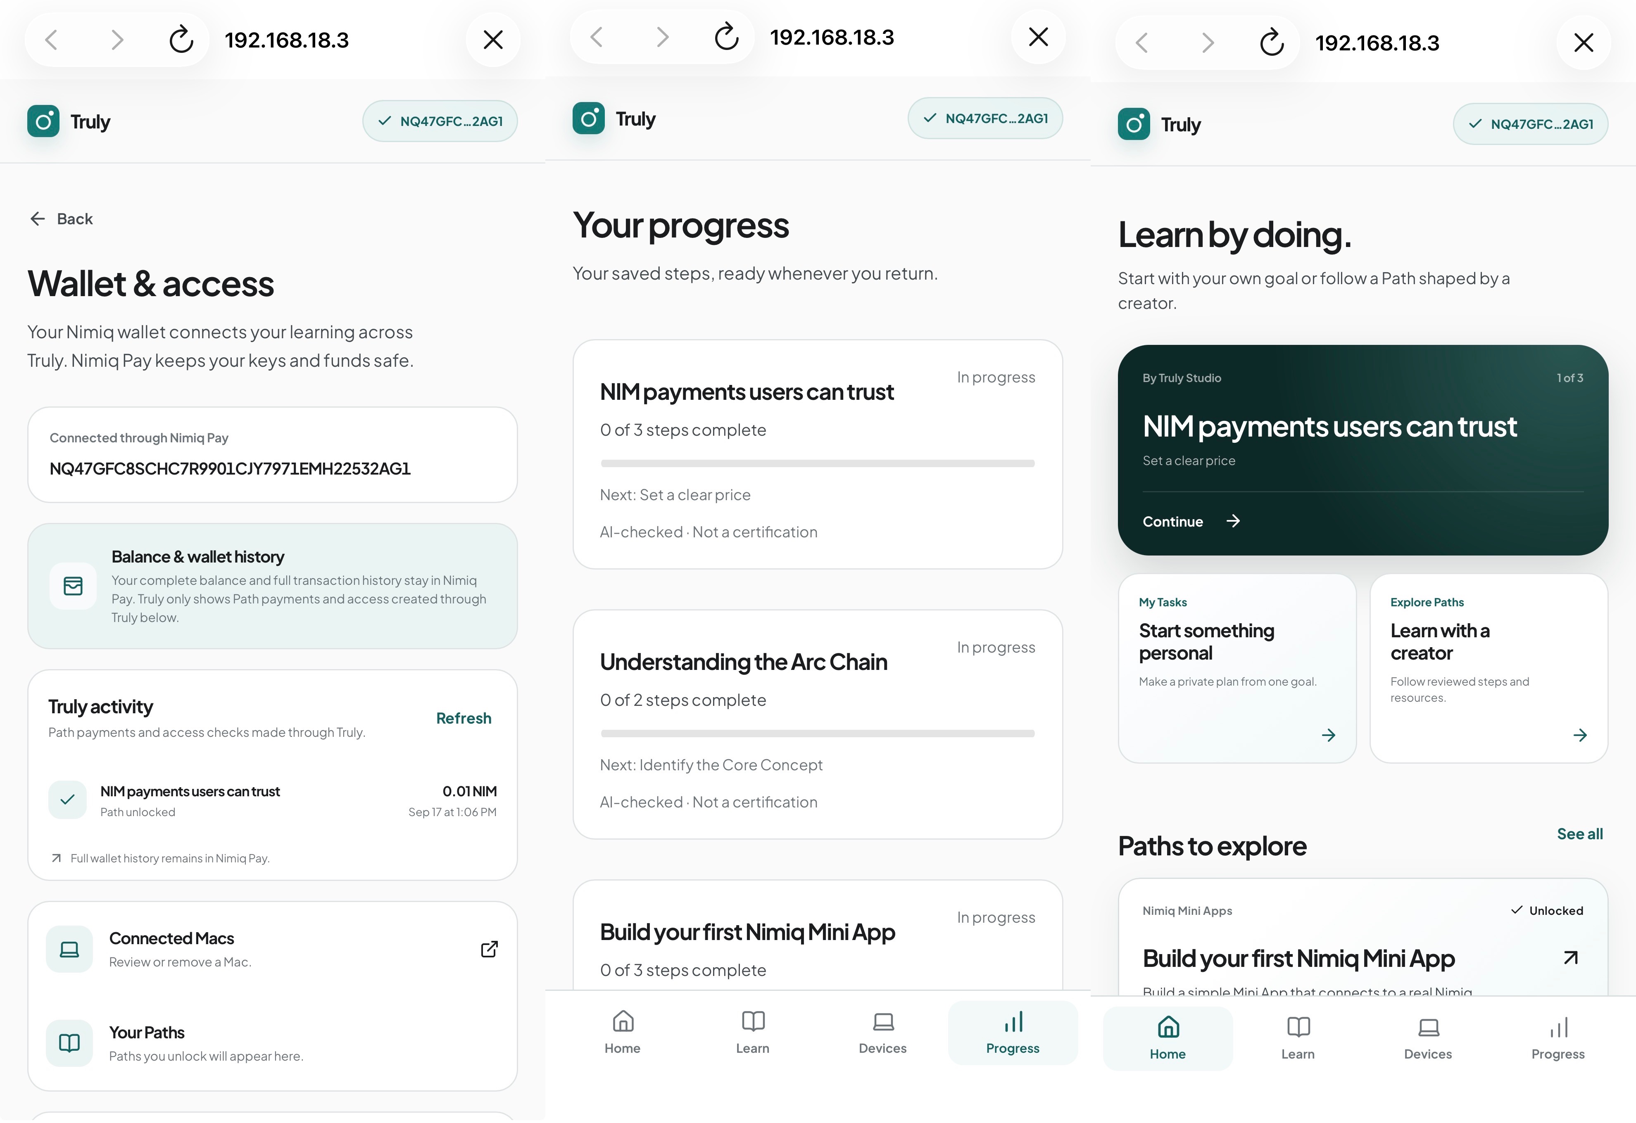
Task: Tap the Next: Identify the Core Concept text
Action: pos(711,765)
